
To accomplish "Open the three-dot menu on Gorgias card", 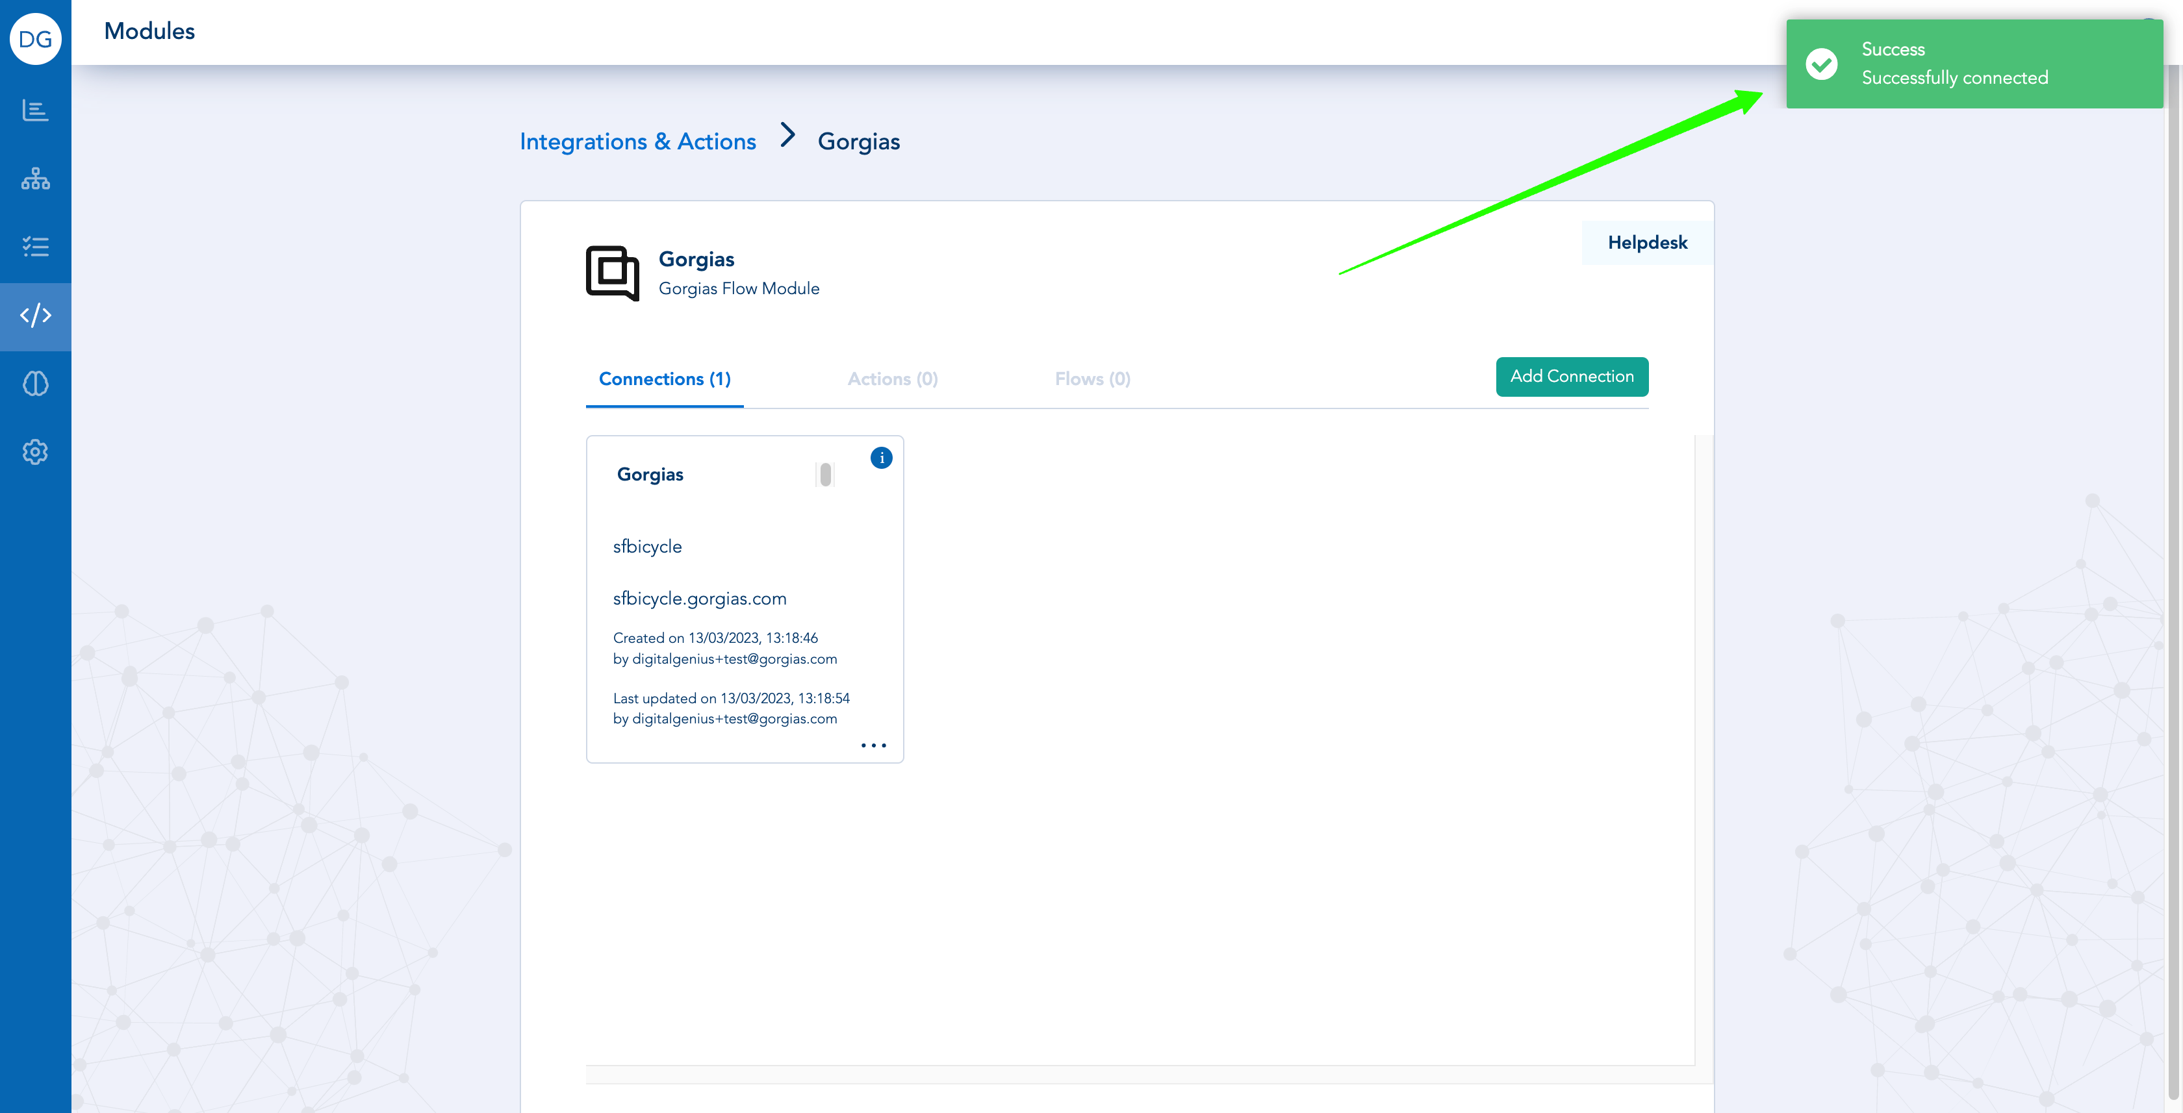I will (x=874, y=745).
